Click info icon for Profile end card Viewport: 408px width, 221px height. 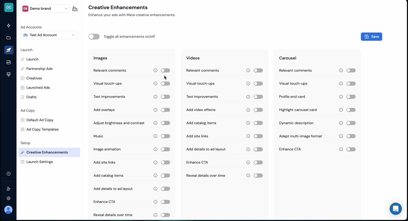tap(341, 97)
